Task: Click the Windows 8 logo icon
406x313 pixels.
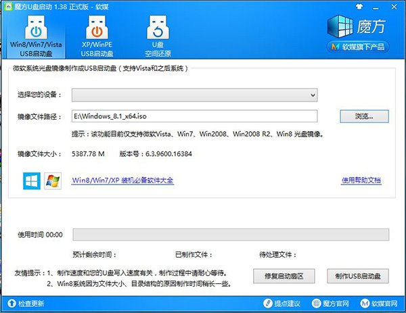Action: [x=31, y=180]
